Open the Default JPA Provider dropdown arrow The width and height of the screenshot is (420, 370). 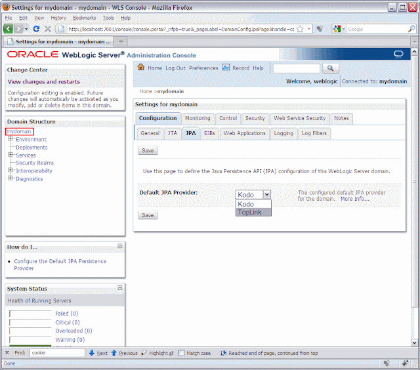click(266, 194)
